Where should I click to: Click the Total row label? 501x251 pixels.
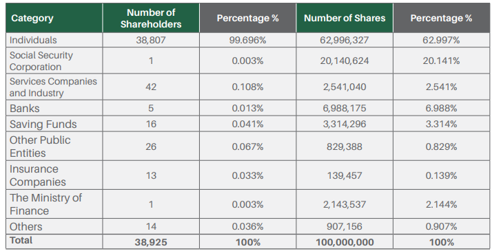pos(54,241)
